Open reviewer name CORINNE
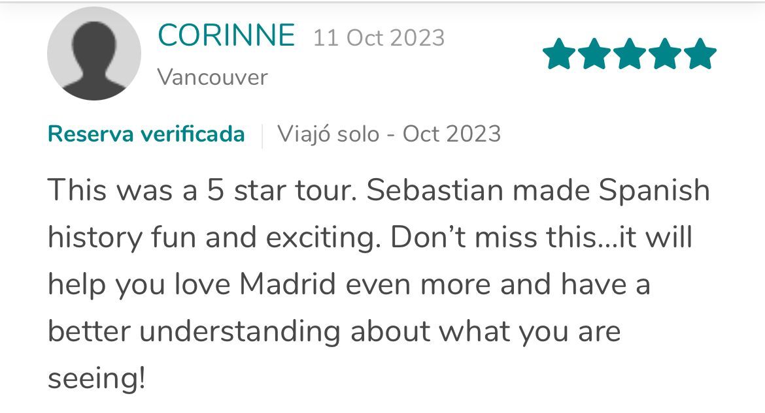 [x=226, y=35]
